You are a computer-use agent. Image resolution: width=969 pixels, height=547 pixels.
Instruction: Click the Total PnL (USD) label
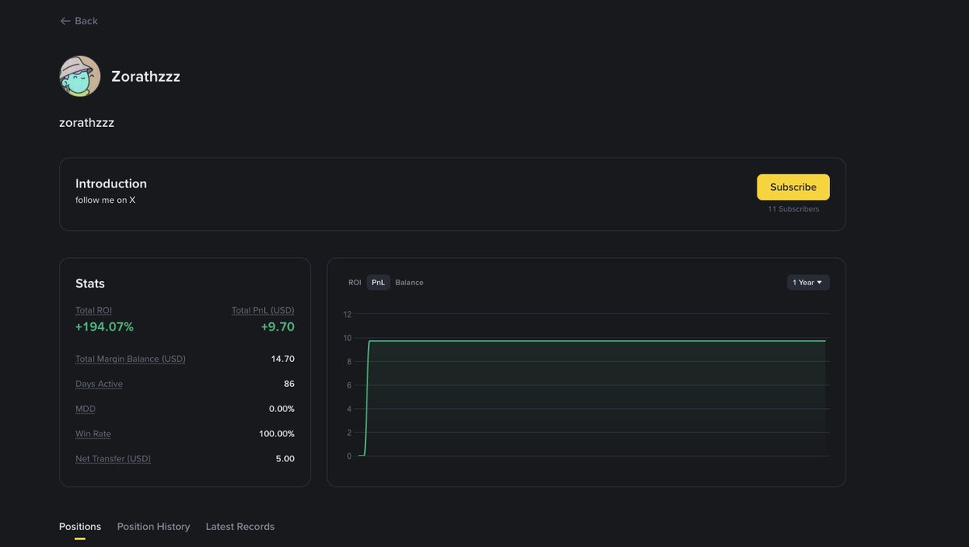tap(262, 310)
